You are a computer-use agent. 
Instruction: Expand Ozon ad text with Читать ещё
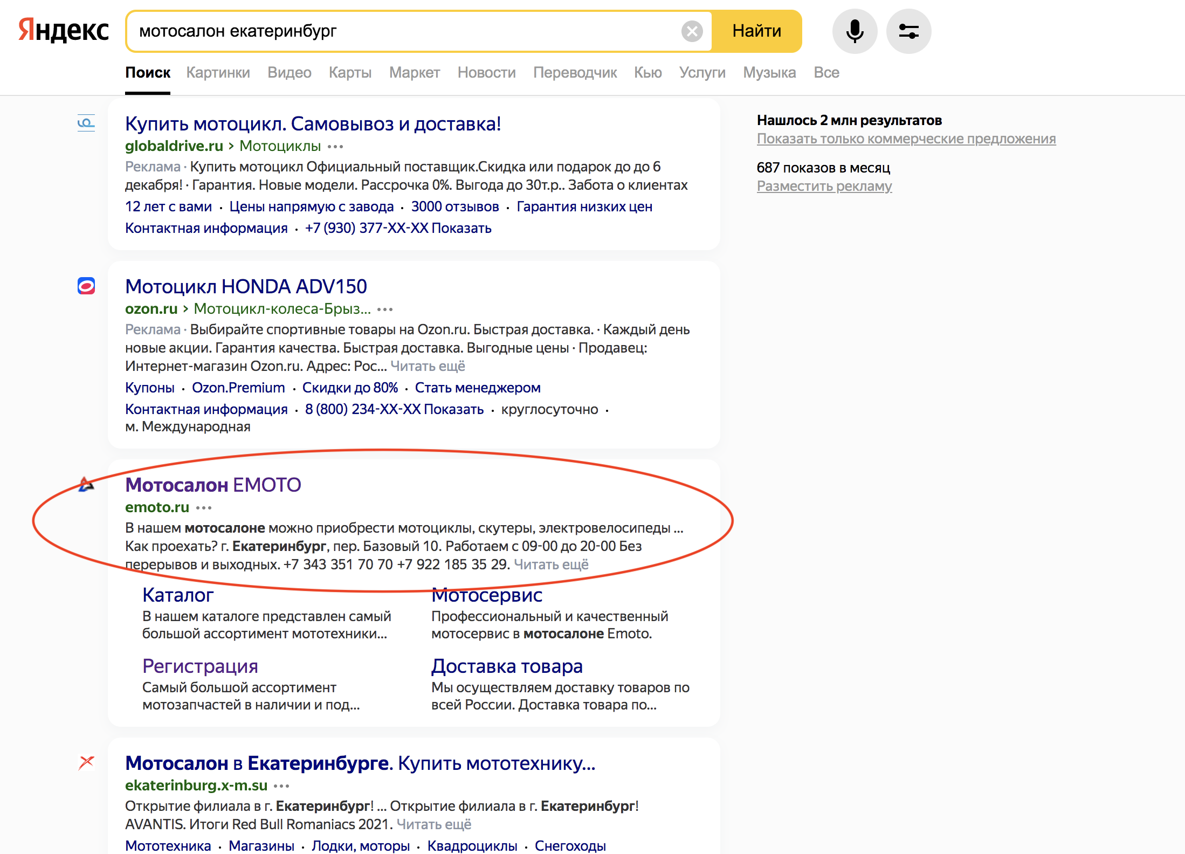coord(428,366)
